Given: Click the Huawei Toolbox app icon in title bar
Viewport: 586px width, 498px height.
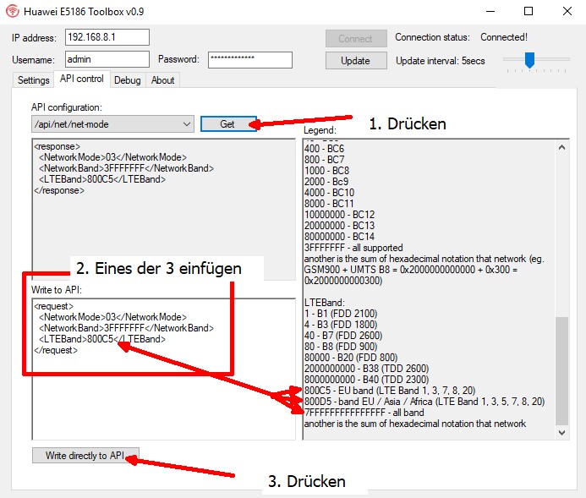Looking at the screenshot, I should pos(13,11).
